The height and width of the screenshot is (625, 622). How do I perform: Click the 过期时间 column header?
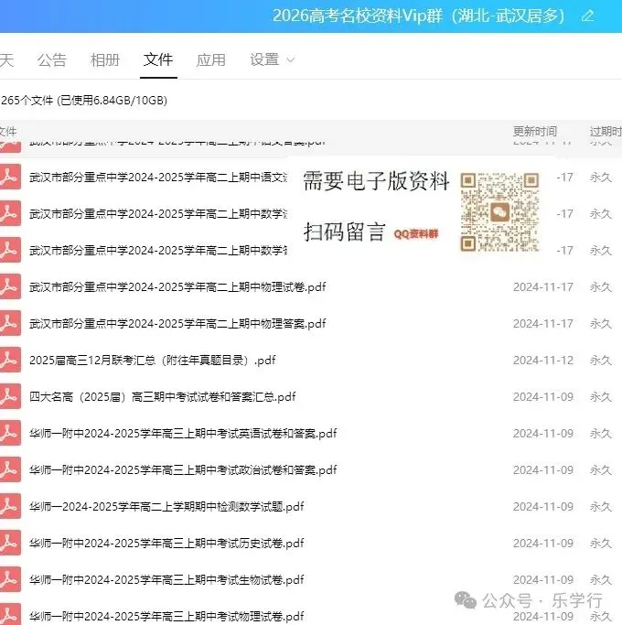point(606,131)
